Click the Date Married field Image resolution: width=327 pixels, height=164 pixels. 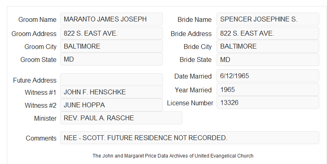point(268,76)
